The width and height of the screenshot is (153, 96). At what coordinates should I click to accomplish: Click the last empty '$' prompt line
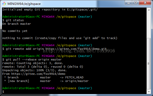pos(3,92)
